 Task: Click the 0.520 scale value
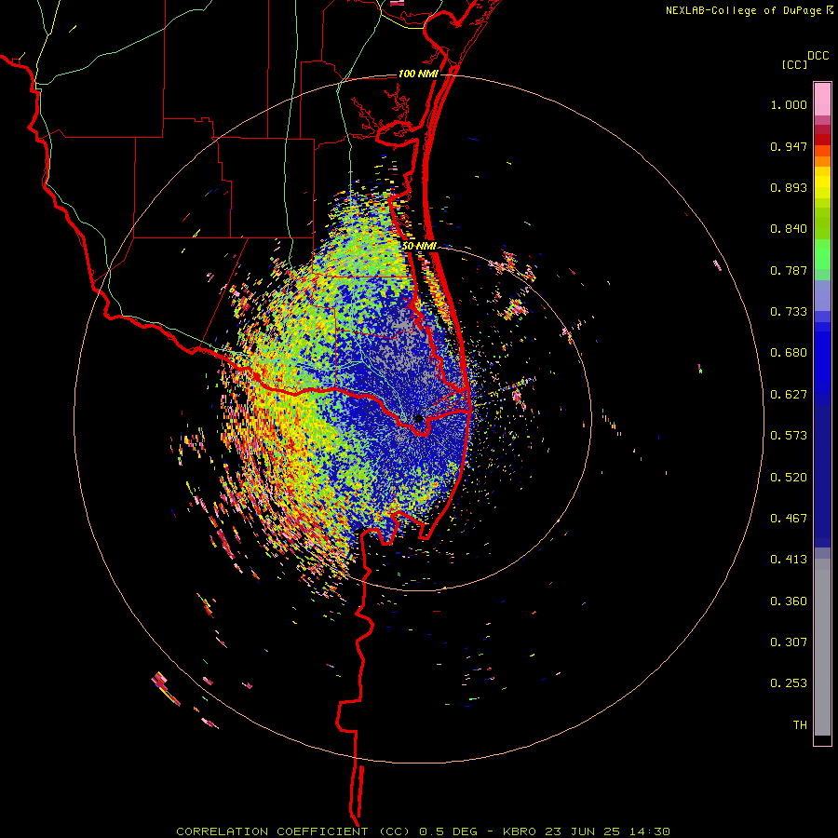[789, 478]
